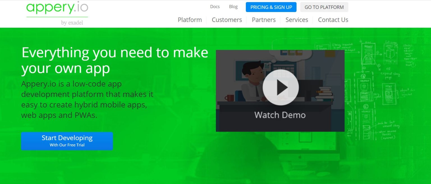Start developing with the free trial button

tap(67, 141)
